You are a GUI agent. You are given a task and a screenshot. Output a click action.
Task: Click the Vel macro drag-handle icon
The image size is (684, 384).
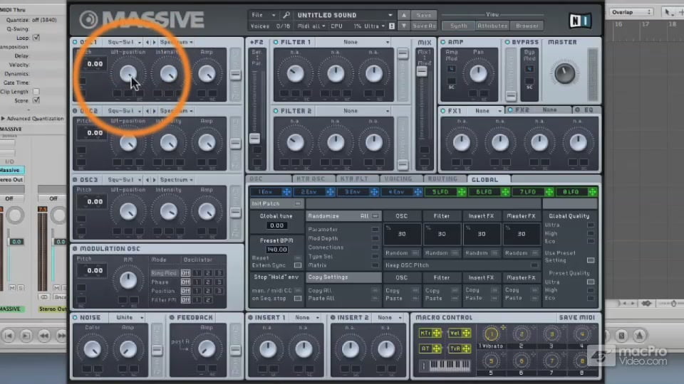coord(466,333)
